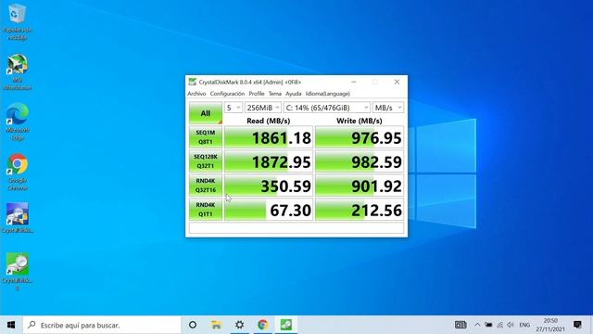Click the taskbar search box

point(102,325)
